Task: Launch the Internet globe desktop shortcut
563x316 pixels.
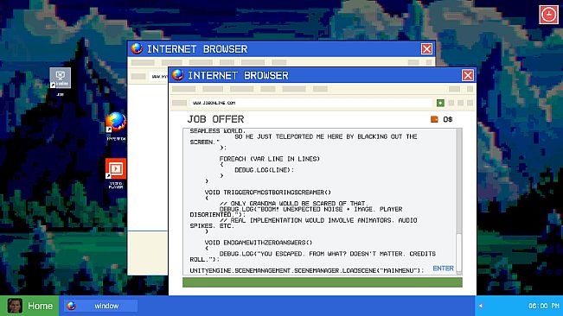Action: point(116,123)
